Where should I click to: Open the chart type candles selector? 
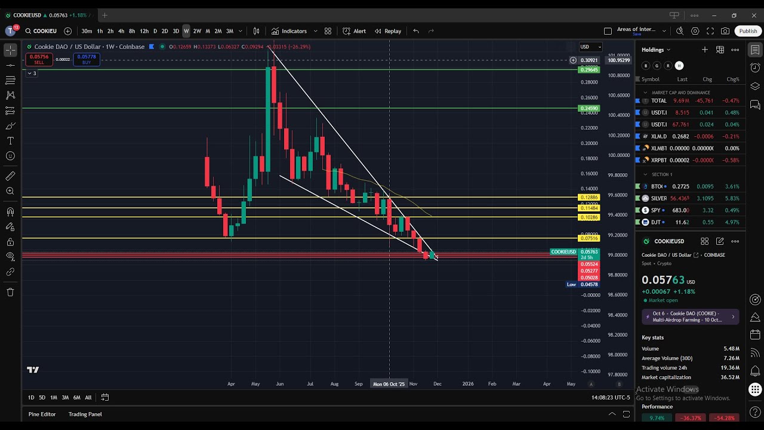(256, 31)
